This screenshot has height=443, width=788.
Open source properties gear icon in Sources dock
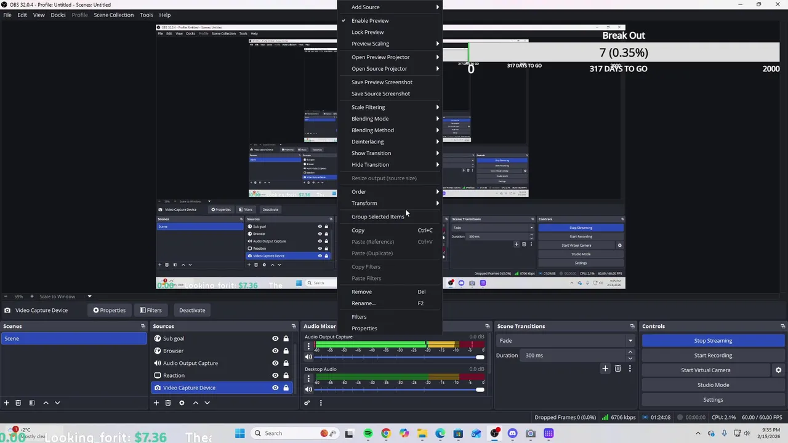pos(182,403)
